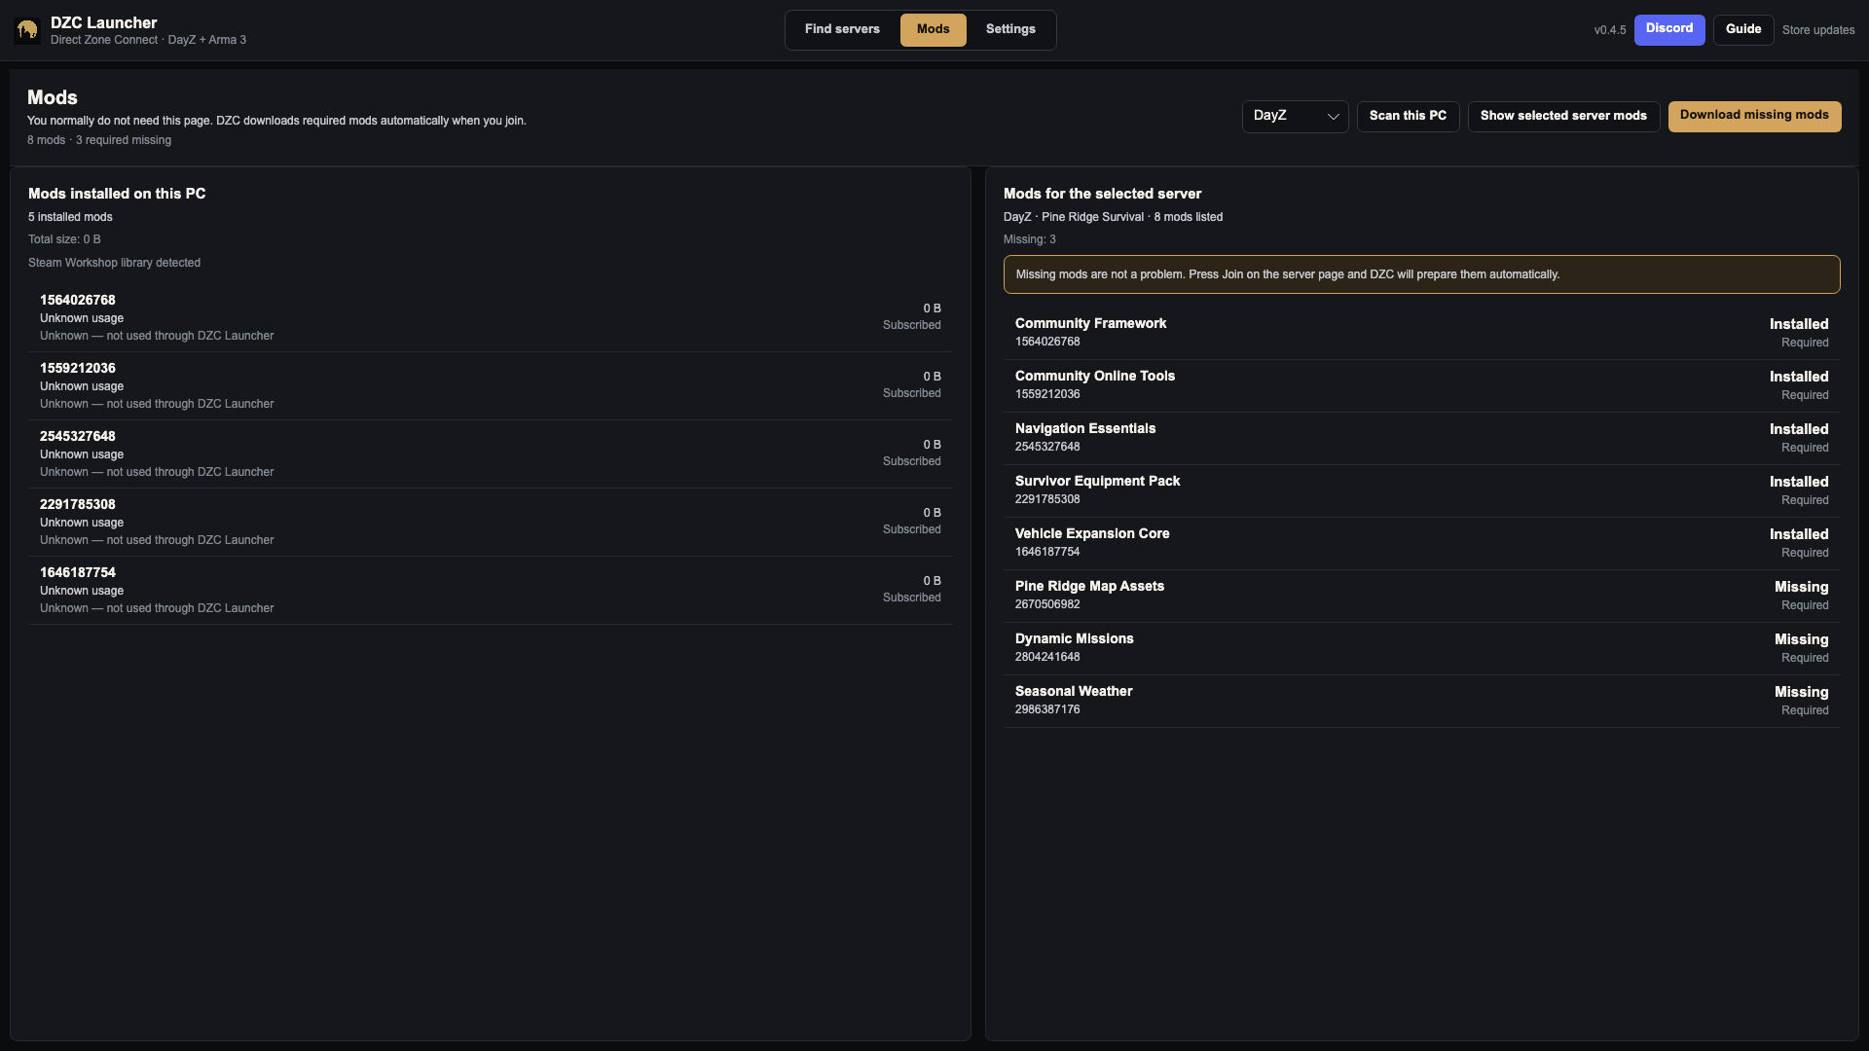The height and width of the screenshot is (1051, 1869).
Task: Select installed mod 1646187754 row
Action: (x=490, y=590)
